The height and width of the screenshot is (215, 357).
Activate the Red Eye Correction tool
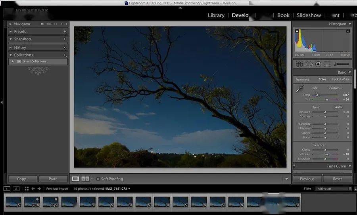318,64
